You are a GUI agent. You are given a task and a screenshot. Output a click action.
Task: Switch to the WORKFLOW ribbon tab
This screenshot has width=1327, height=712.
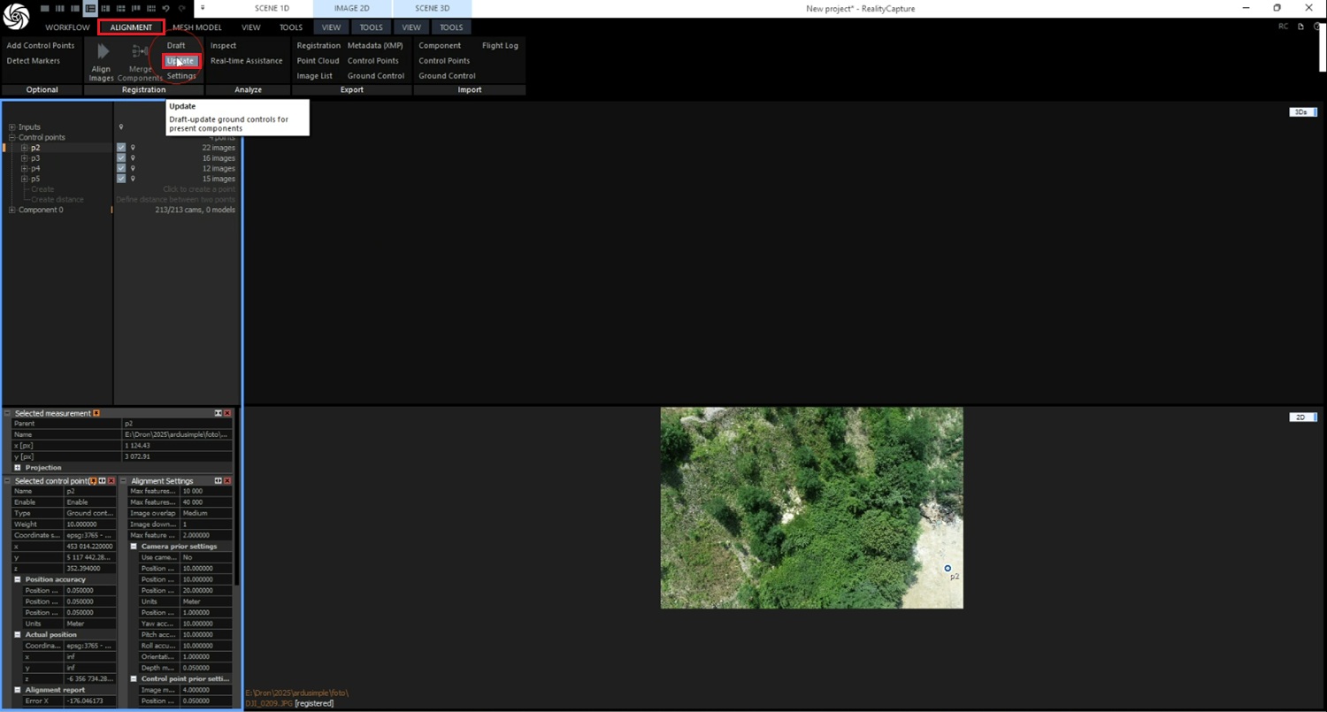pos(67,27)
